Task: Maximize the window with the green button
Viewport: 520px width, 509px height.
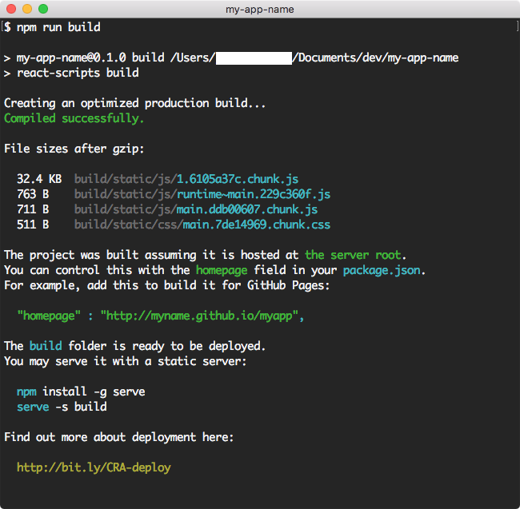Action: coord(42,9)
